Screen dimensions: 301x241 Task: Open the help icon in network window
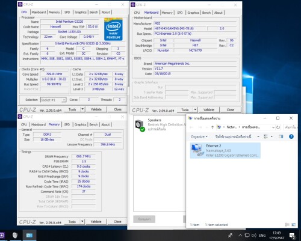291,136
